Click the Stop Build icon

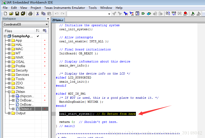pyautogui.click(x=179, y=14)
